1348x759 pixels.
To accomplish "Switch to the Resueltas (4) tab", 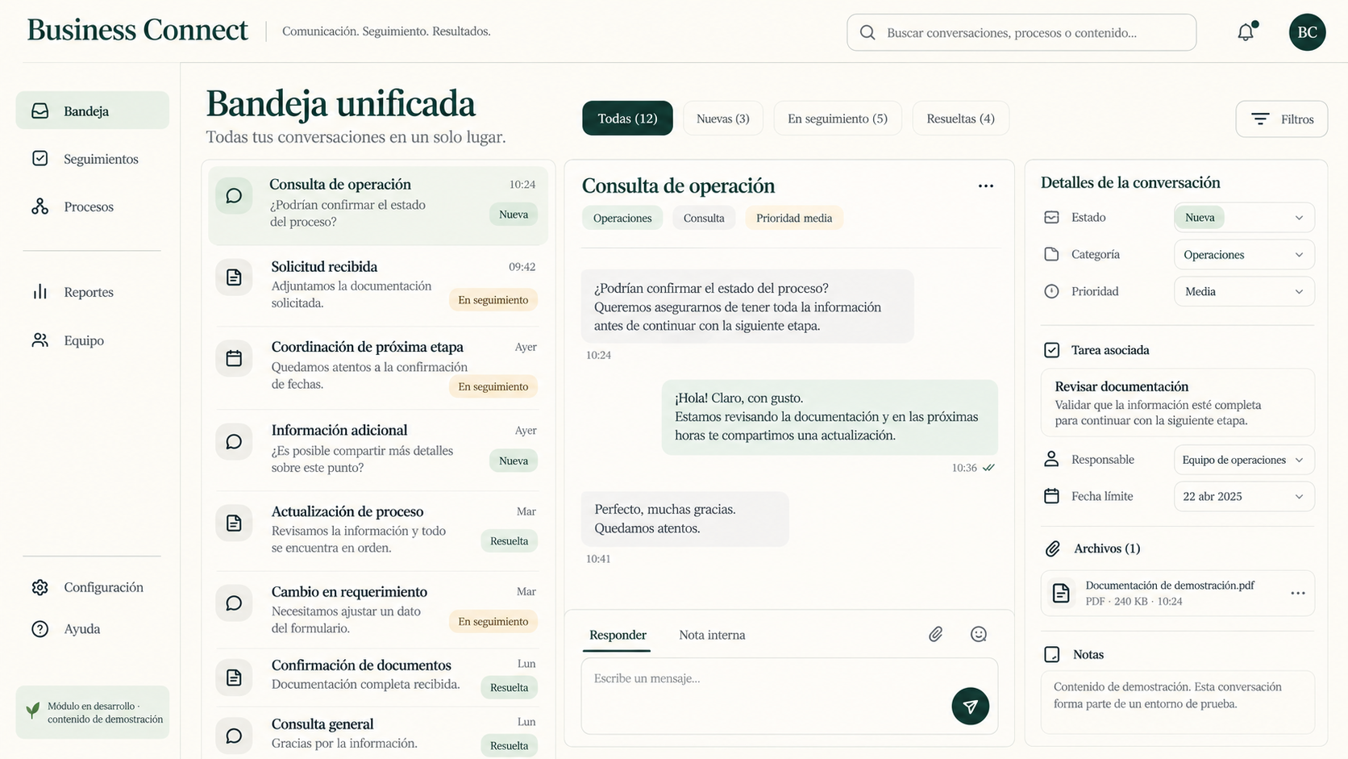I will tap(960, 119).
